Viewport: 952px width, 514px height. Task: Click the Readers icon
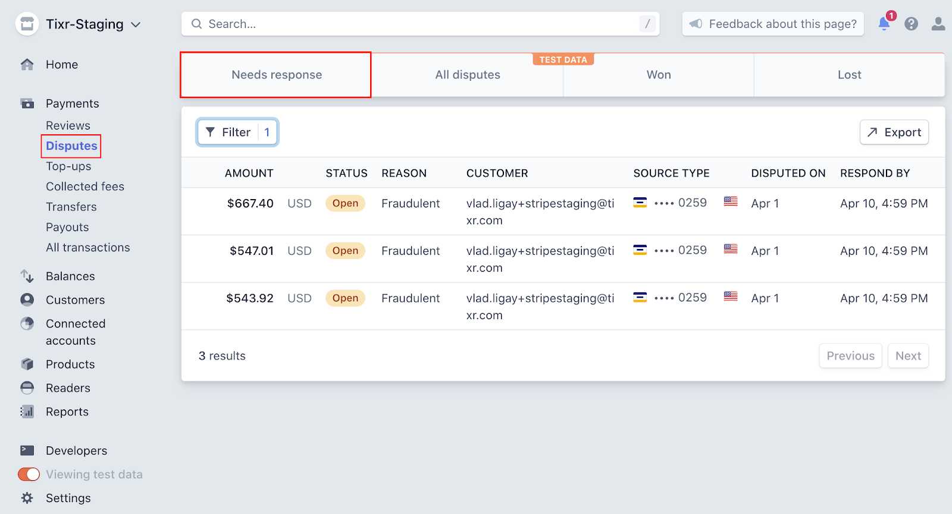[27, 387]
